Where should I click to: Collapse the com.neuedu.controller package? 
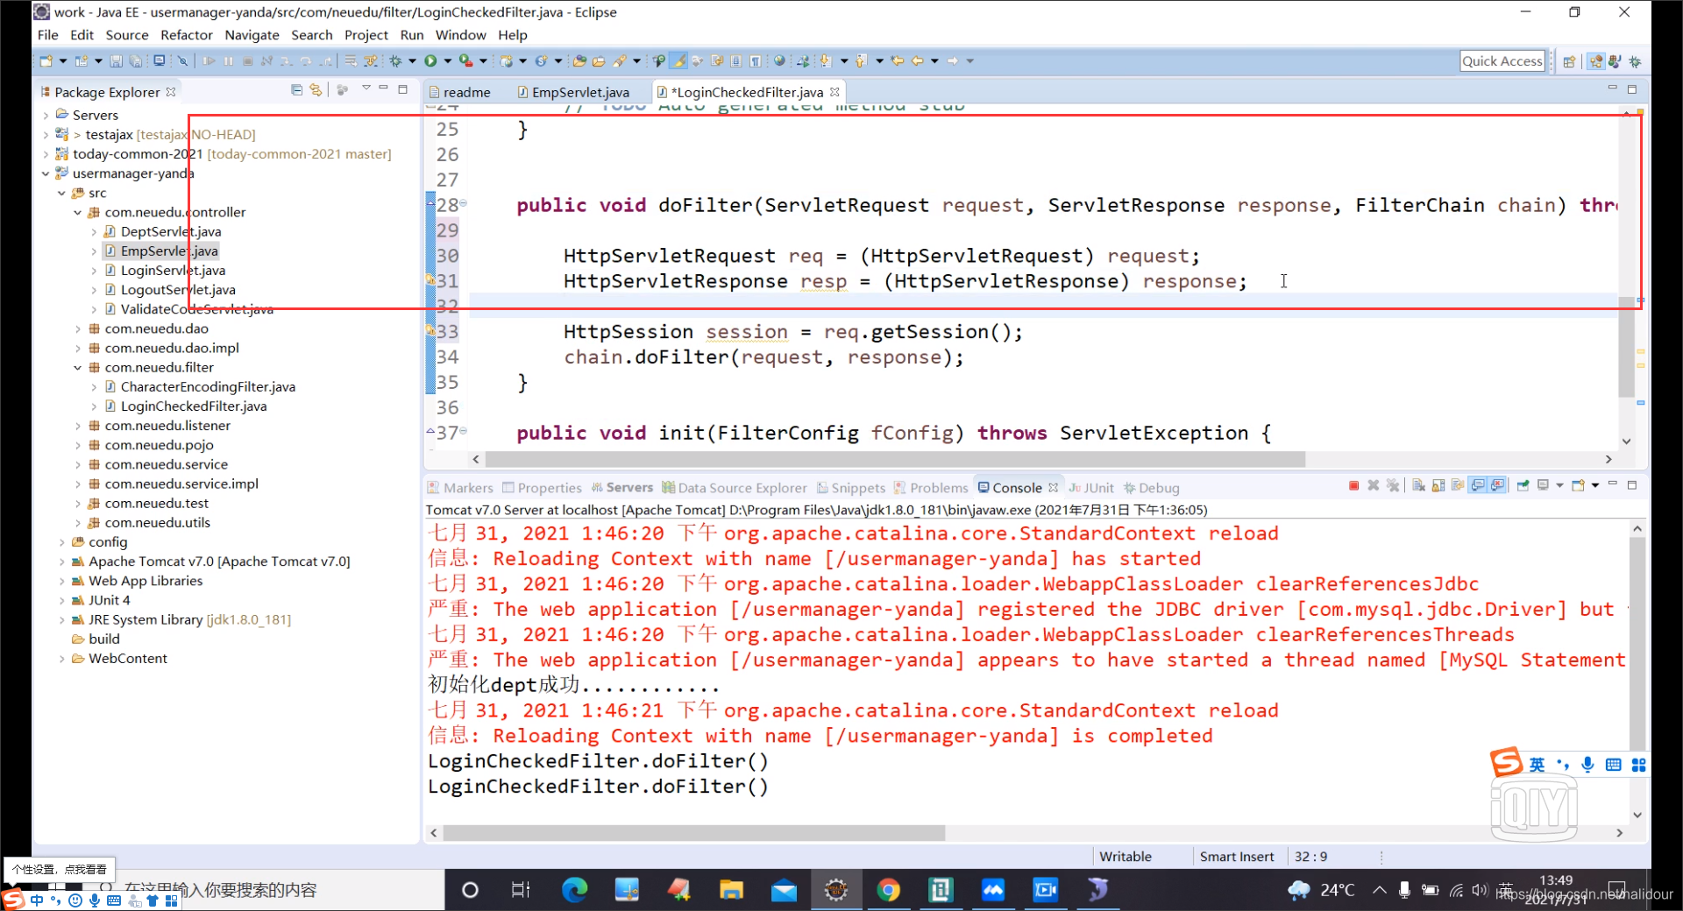[77, 213]
